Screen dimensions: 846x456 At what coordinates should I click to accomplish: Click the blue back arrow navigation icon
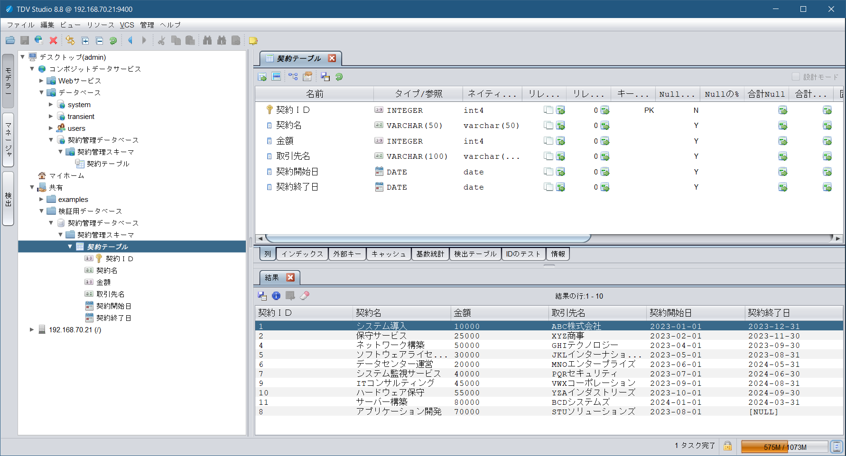130,41
